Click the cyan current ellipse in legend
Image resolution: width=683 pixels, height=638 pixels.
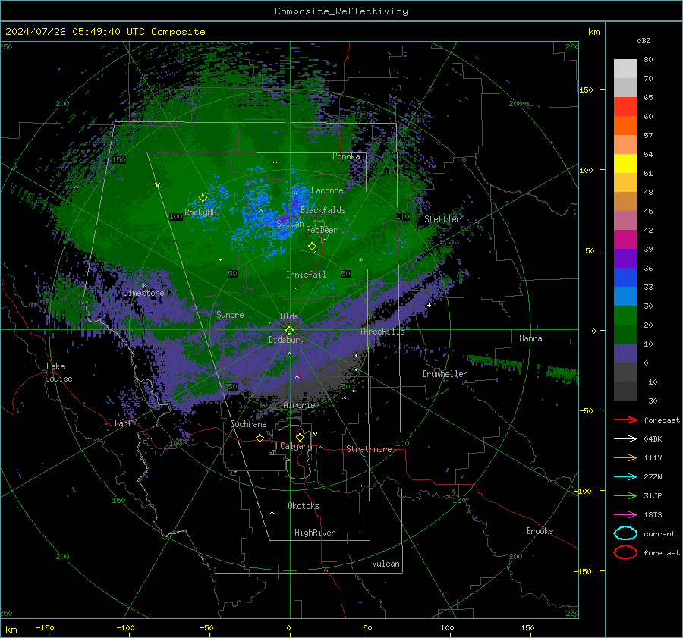[x=625, y=533]
